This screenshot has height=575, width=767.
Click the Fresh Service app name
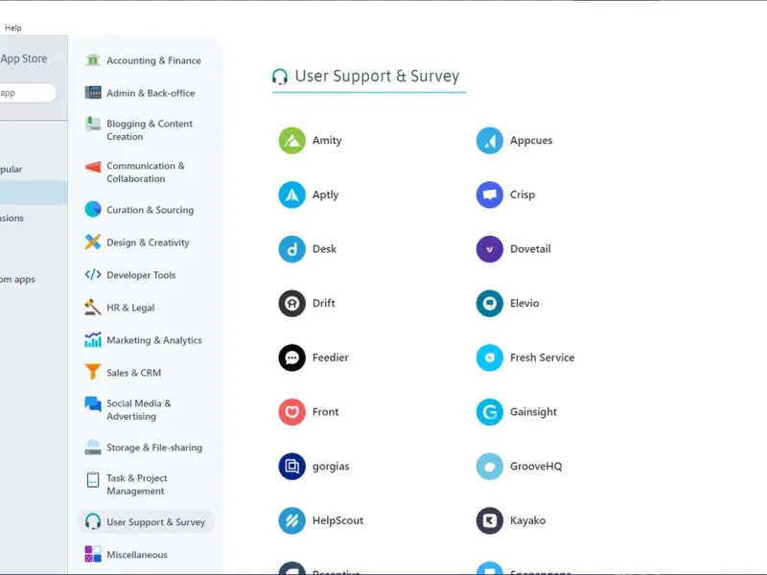(543, 357)
